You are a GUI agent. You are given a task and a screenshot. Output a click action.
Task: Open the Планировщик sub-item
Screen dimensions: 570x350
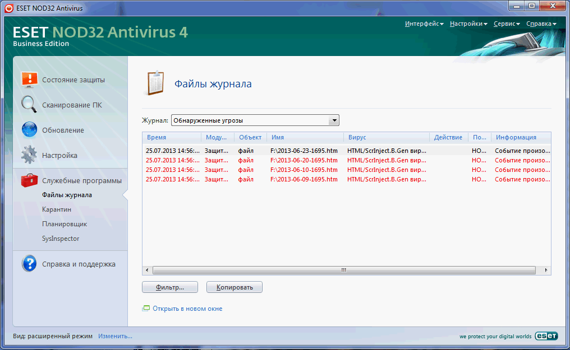click(65, 224)
